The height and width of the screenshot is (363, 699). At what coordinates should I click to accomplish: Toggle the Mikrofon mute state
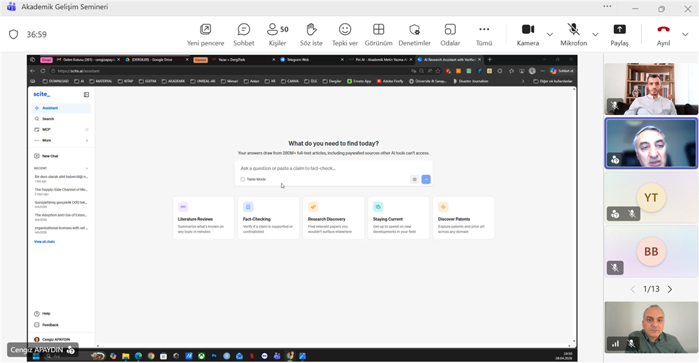573,34
